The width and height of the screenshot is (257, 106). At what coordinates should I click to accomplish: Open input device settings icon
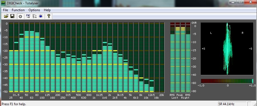tap(35, 16)
